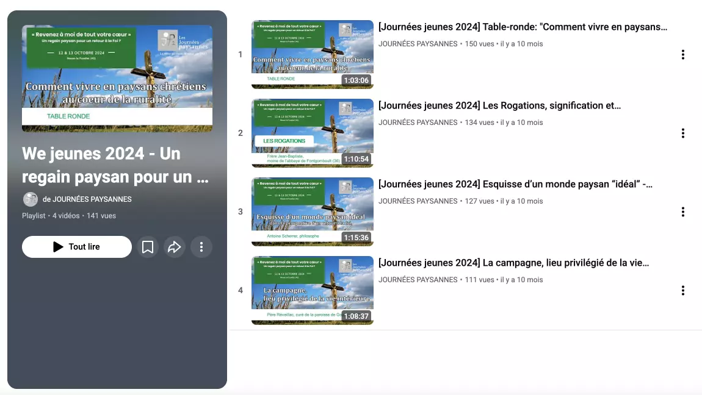Open options menu for the Table-ronde video

pos(682,54)
